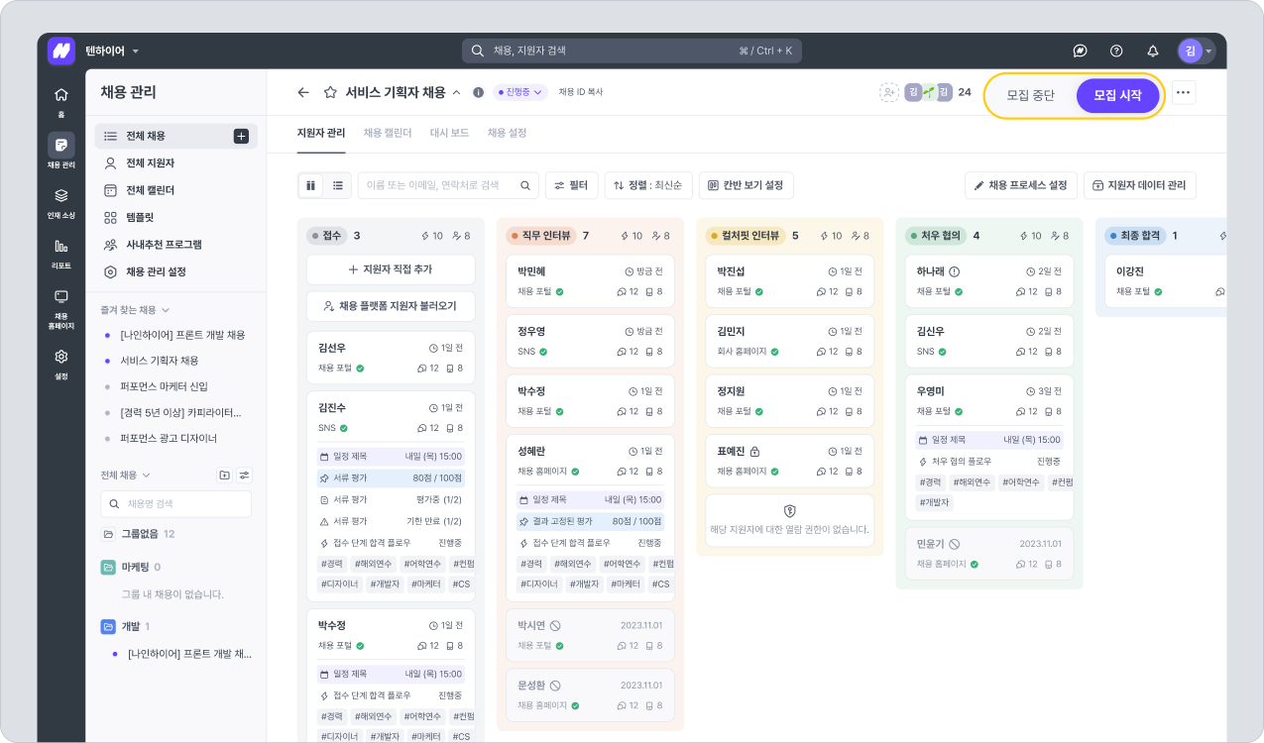Select 채용 설정 tab

point(507,133)
